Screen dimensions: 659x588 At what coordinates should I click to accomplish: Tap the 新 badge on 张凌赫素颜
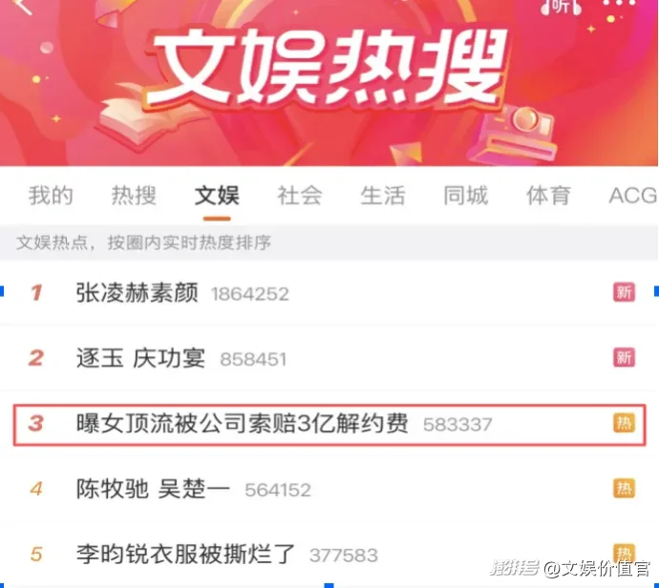point(624,292)
